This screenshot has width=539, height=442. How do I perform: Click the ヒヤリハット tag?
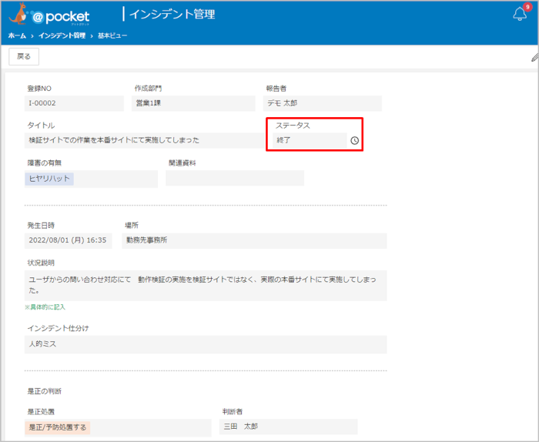pyautogui.click(x=49, y=179)
